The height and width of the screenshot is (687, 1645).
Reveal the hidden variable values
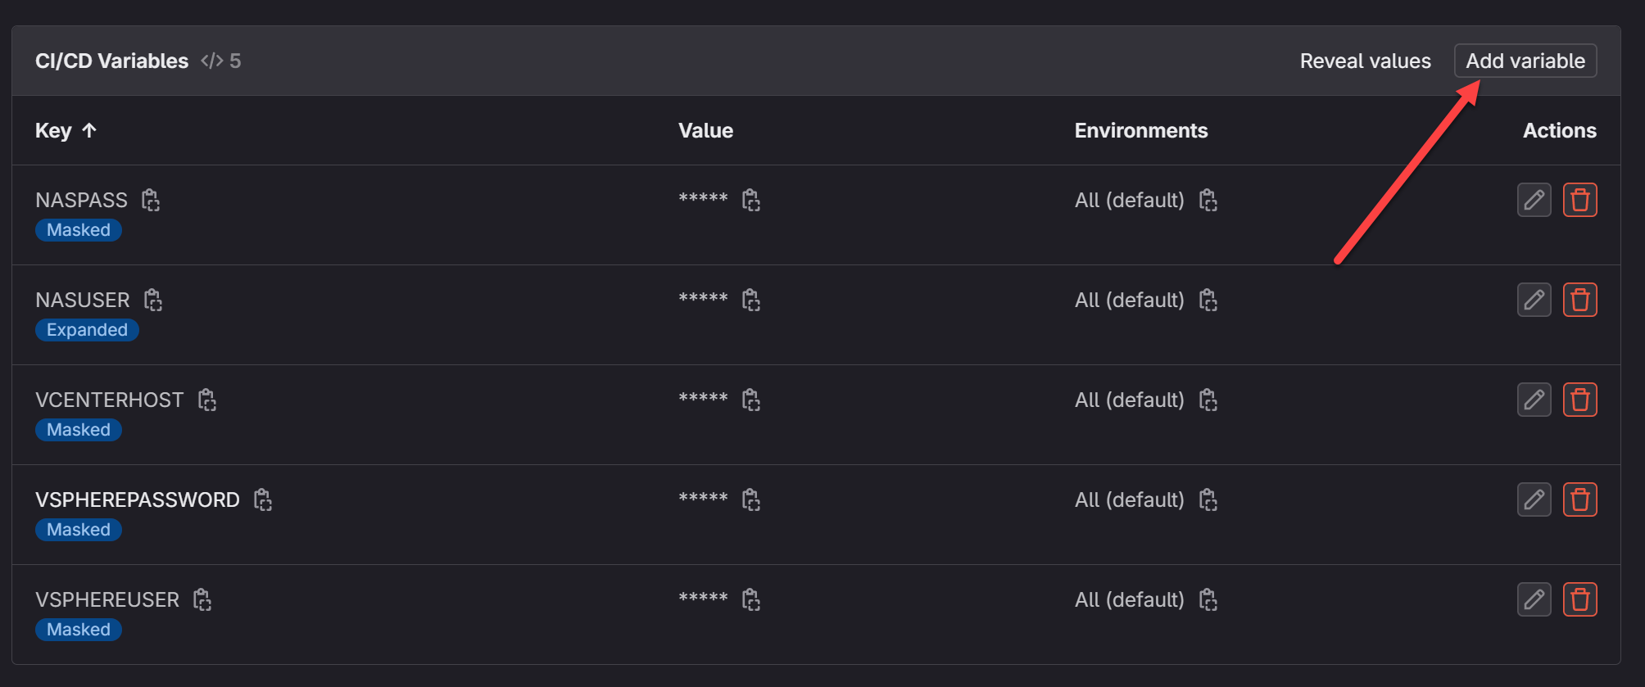(x=1365, y=61)
